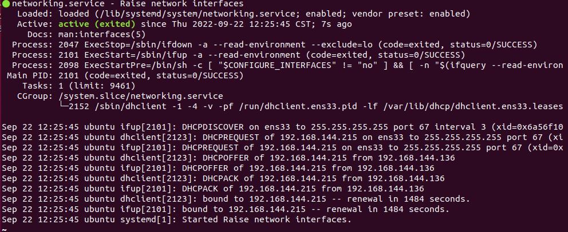The image size is (568, 232).
Task: Click the ExecStart=/sbin/ifup process line
Action: click(x=238, y=55)
